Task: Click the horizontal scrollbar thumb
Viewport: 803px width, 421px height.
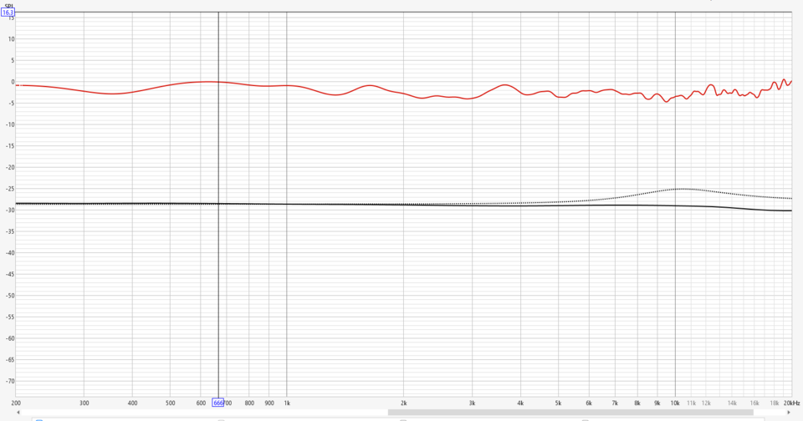Action: point(570,413)
